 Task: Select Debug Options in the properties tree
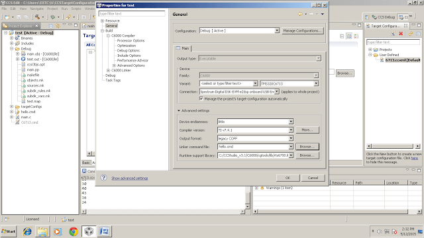click(128, 50)
